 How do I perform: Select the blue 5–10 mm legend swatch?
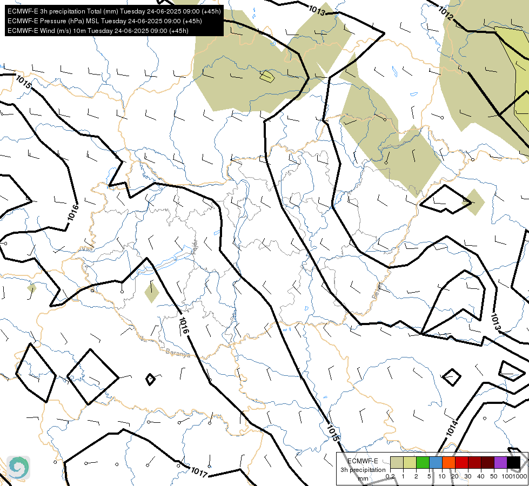coord(436,463)
